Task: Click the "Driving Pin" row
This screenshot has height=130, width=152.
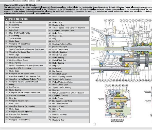Action: [x=69, y=109]
